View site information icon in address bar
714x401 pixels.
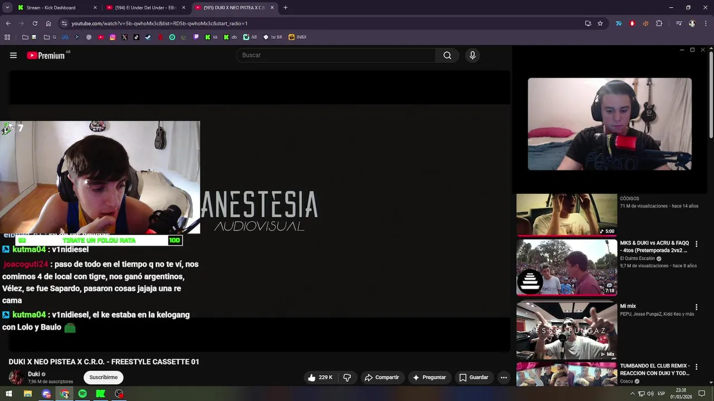pyautogui.click(x=64, y=23)
